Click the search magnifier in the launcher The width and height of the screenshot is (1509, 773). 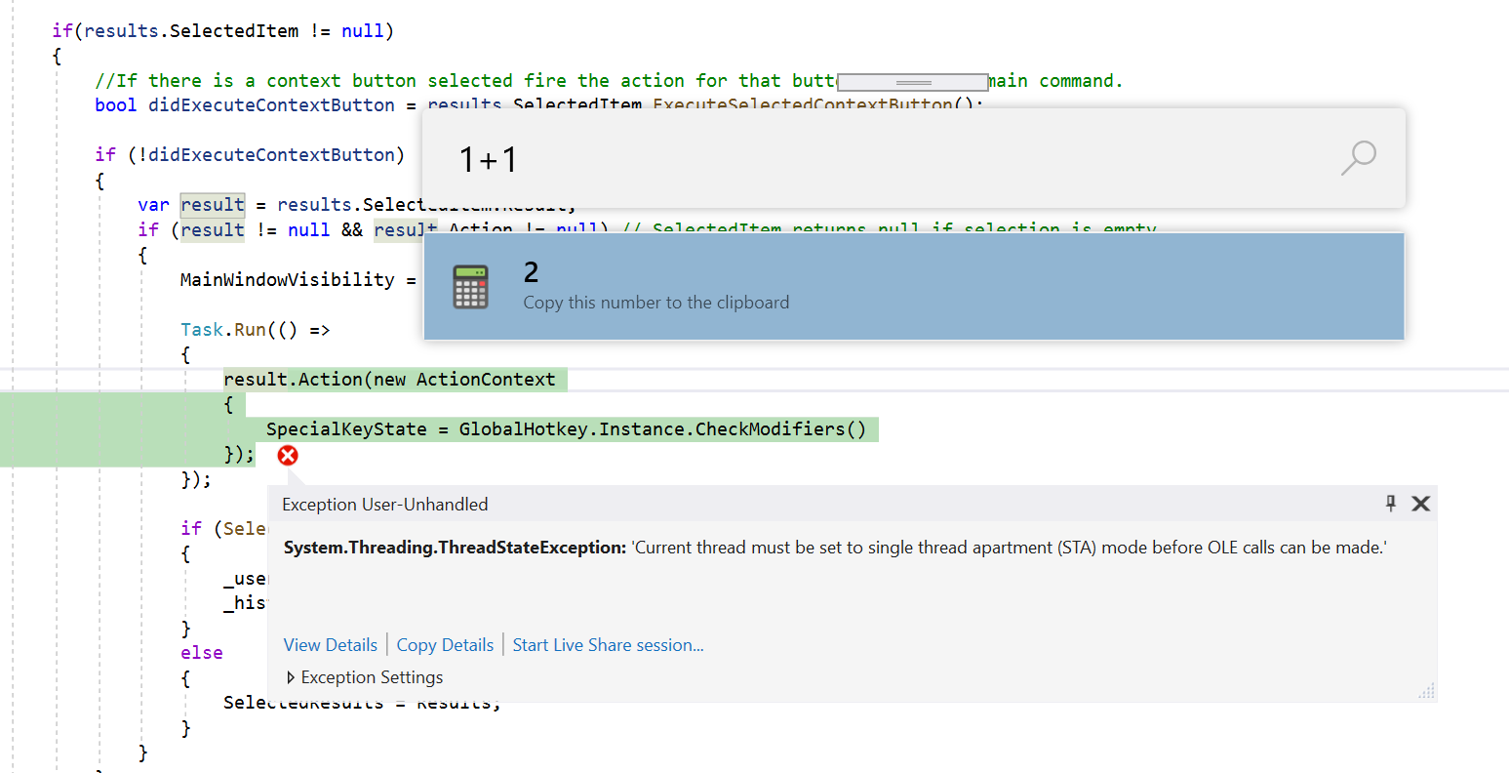(x=1358, y=158)
